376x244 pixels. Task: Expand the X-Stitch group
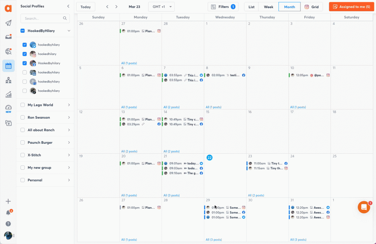(x=69, y=155)
